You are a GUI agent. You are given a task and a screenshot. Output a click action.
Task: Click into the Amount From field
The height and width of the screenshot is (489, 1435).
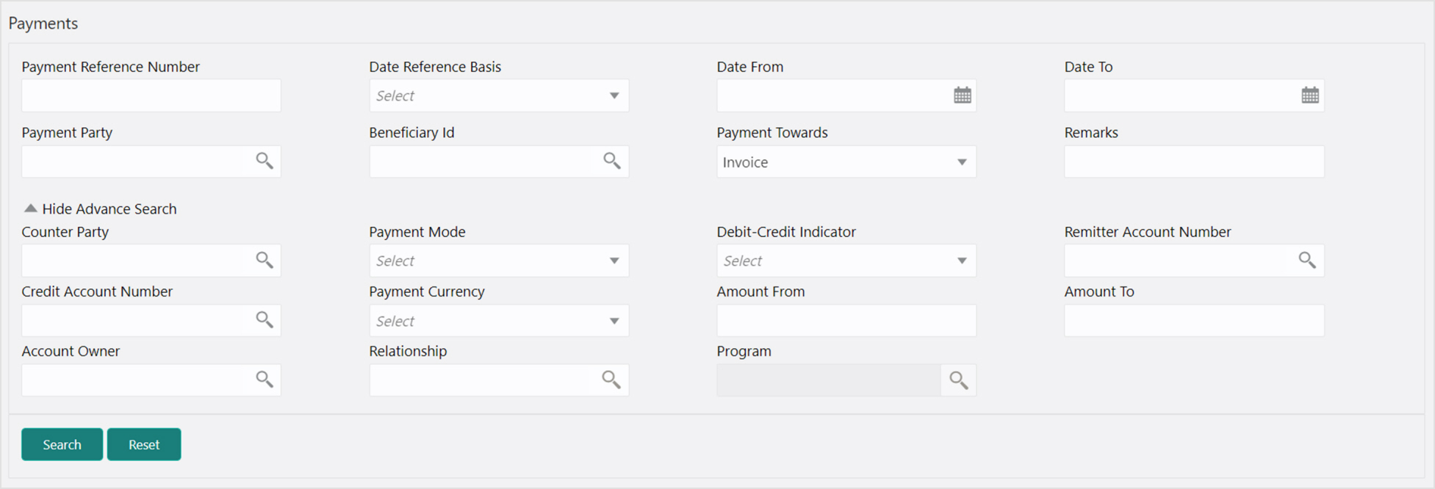(846, 321)
